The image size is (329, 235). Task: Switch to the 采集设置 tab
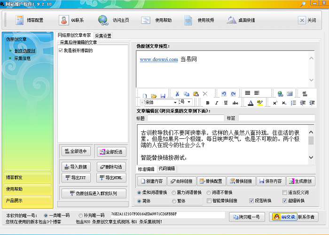[103, 36]
